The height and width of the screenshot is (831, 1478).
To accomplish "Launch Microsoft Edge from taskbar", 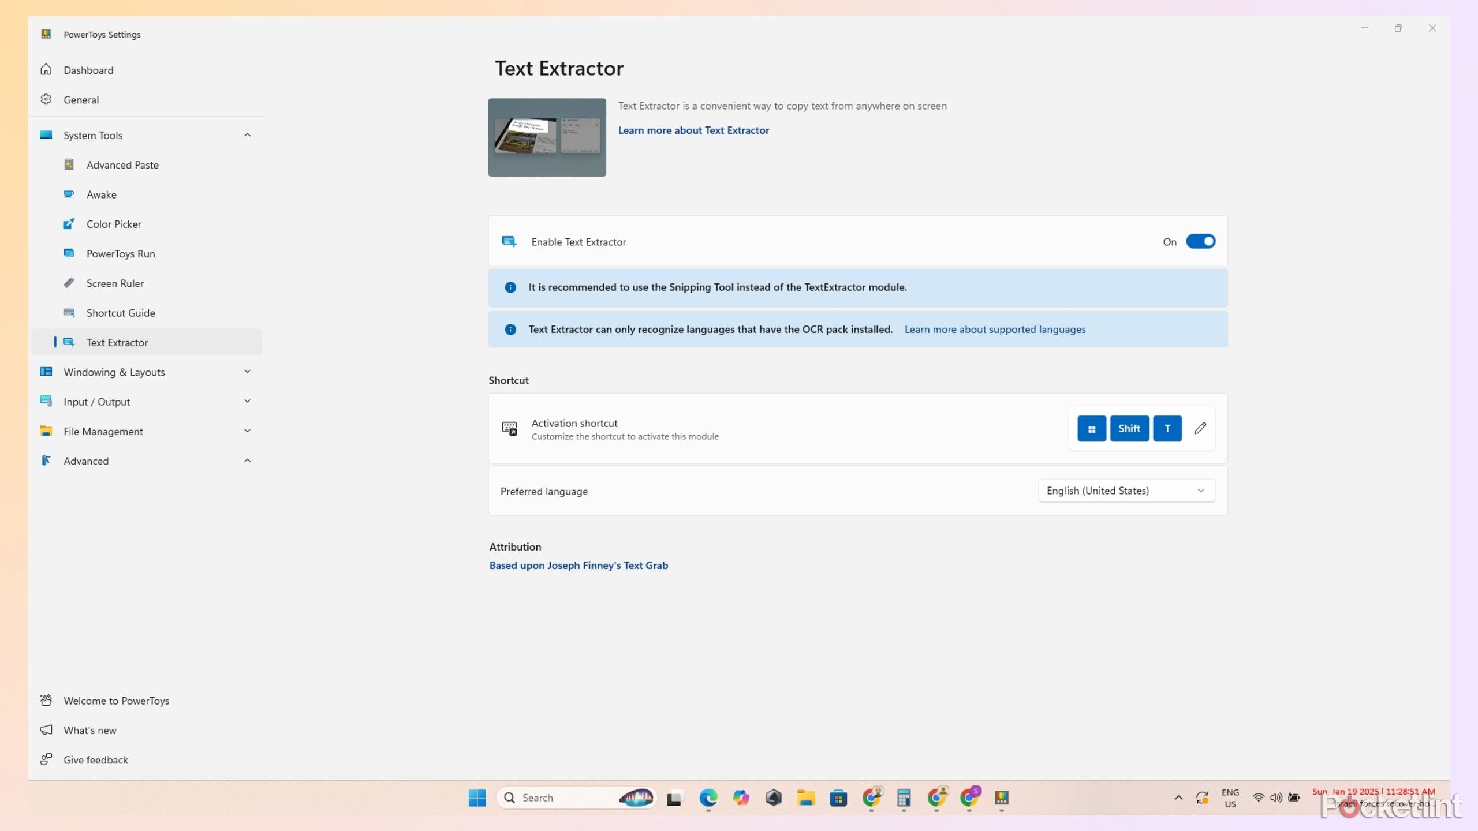I will point(708,798).
